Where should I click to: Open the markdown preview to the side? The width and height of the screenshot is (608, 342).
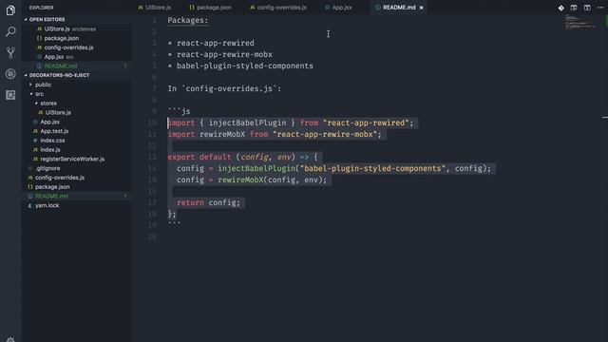pos(574,8)
